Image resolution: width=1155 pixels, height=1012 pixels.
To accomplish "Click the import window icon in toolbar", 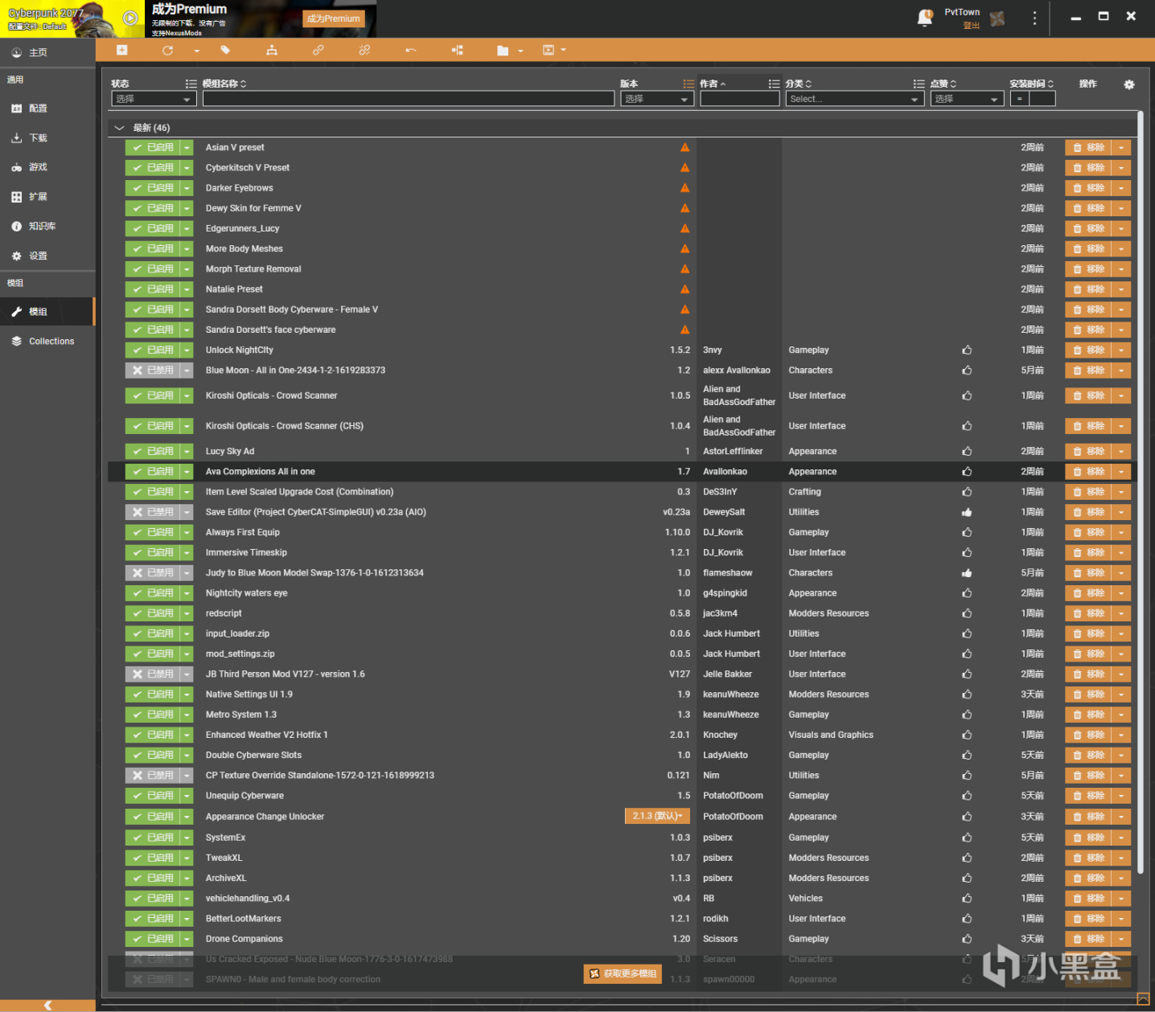I will point(549,50).
